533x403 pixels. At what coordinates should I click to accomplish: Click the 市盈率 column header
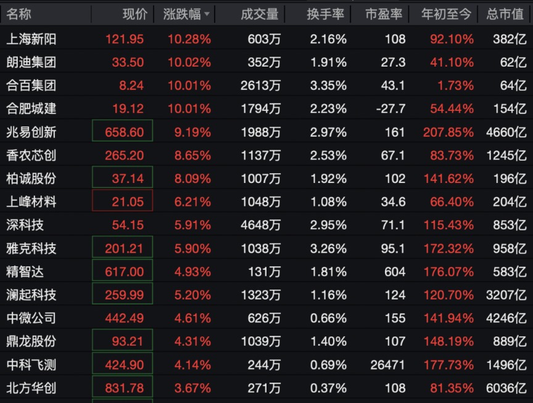pyautogui.click(x=384, y=14)
